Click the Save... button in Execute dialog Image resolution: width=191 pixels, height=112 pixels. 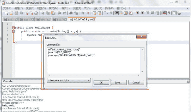[119, 83]
